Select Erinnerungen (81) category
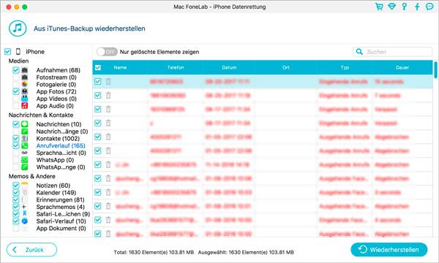 pos(60,200)
